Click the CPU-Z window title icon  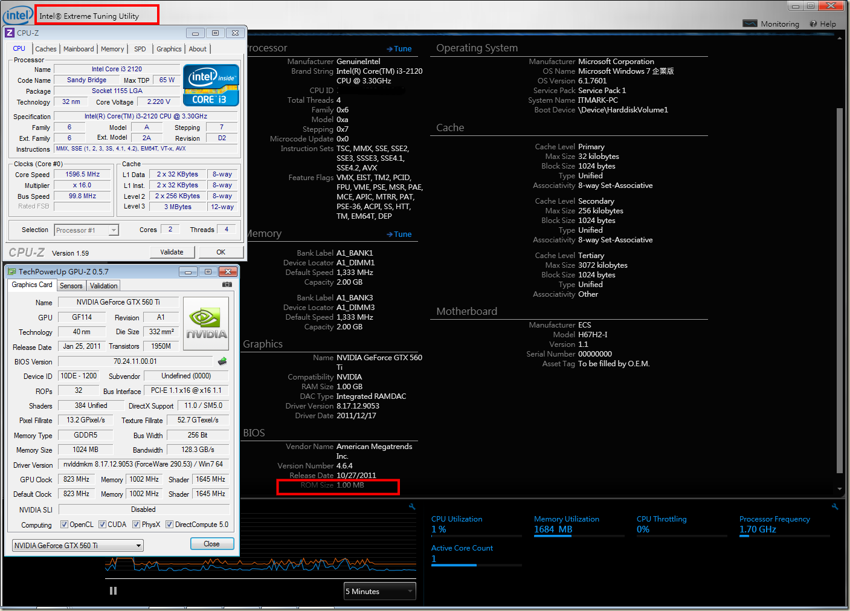click(10, 33)
